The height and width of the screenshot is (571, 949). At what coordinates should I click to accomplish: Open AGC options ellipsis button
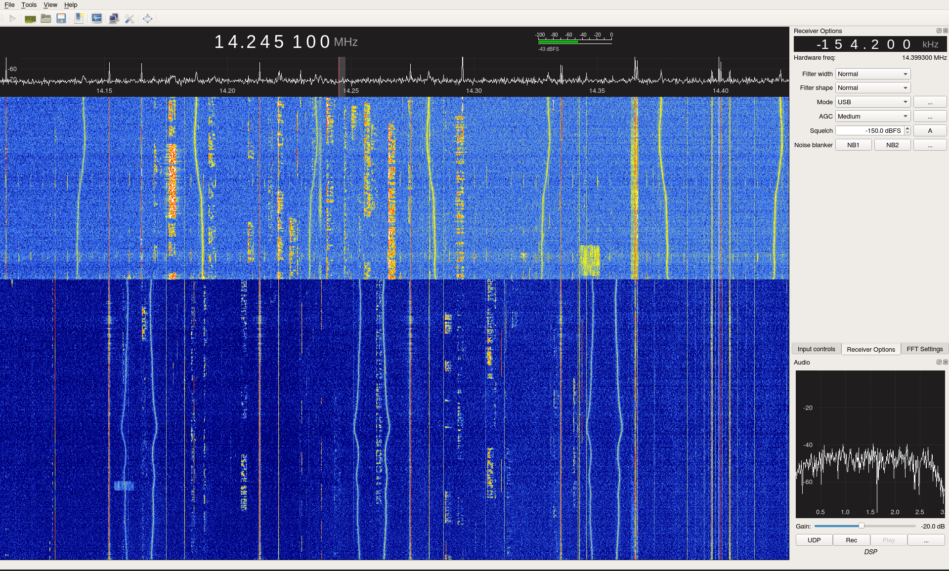click(930, 116)
